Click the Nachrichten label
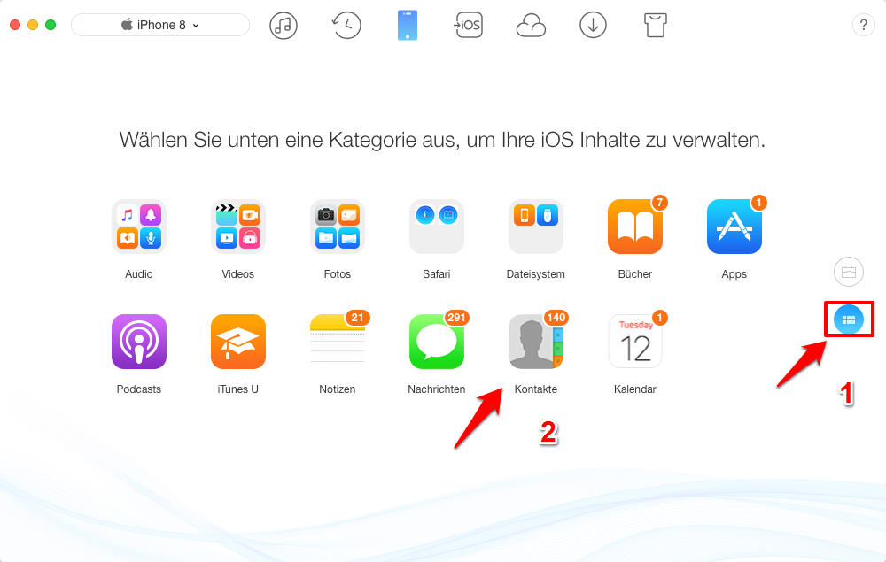Image resolution: width=886 pixels, height=562 pixels. [x=437, y=389]
